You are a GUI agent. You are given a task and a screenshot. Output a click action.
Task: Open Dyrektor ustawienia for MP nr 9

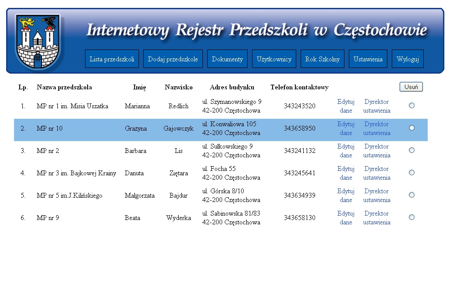[x=376, y=218]
